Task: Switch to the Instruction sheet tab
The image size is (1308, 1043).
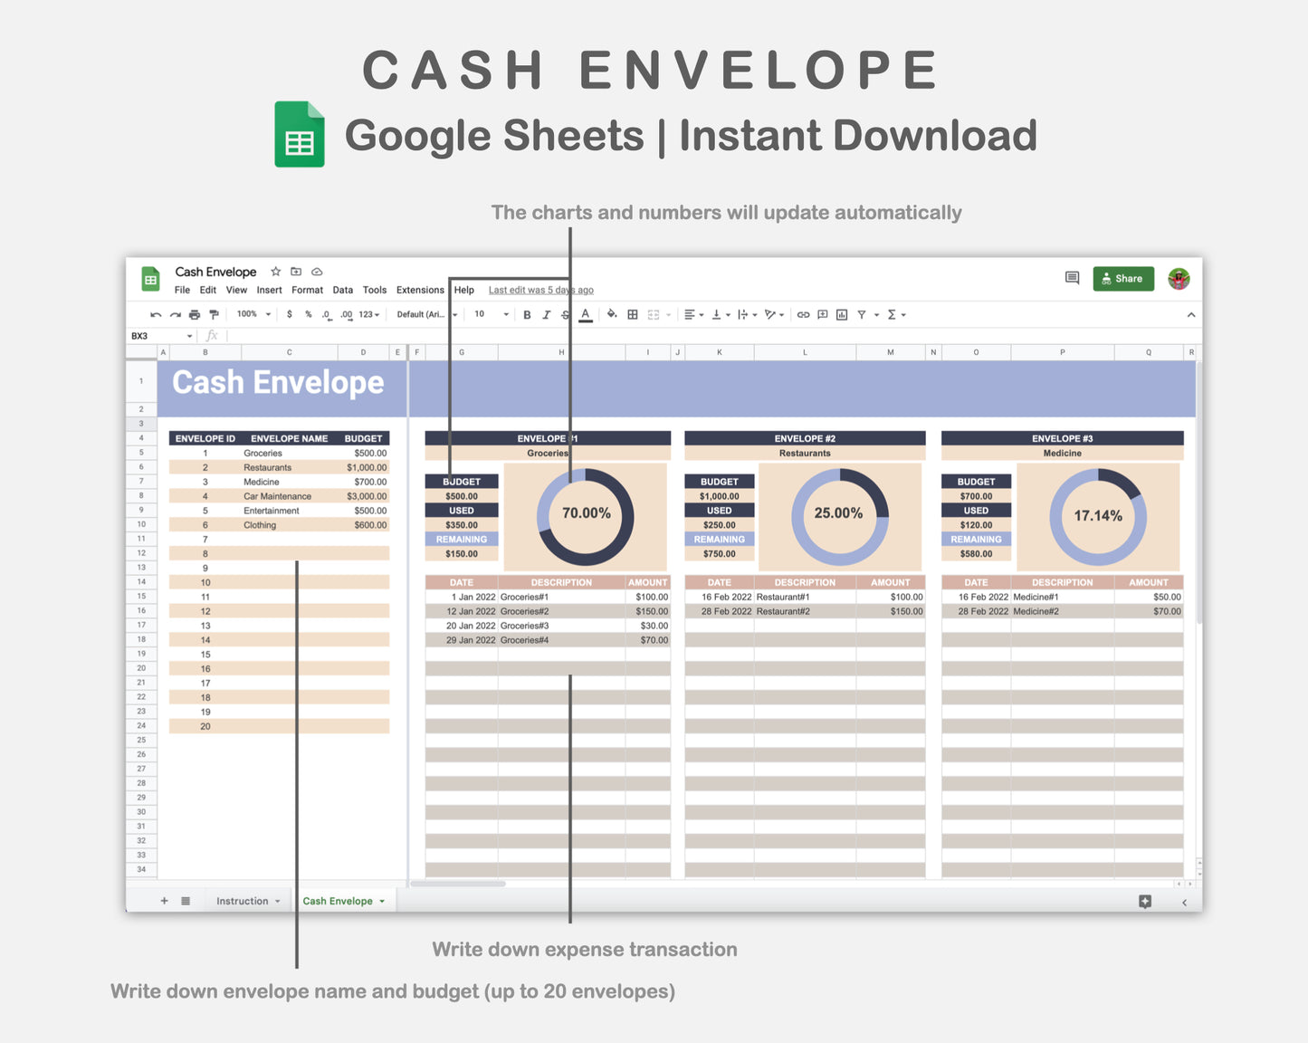Action: click(243, 902)
